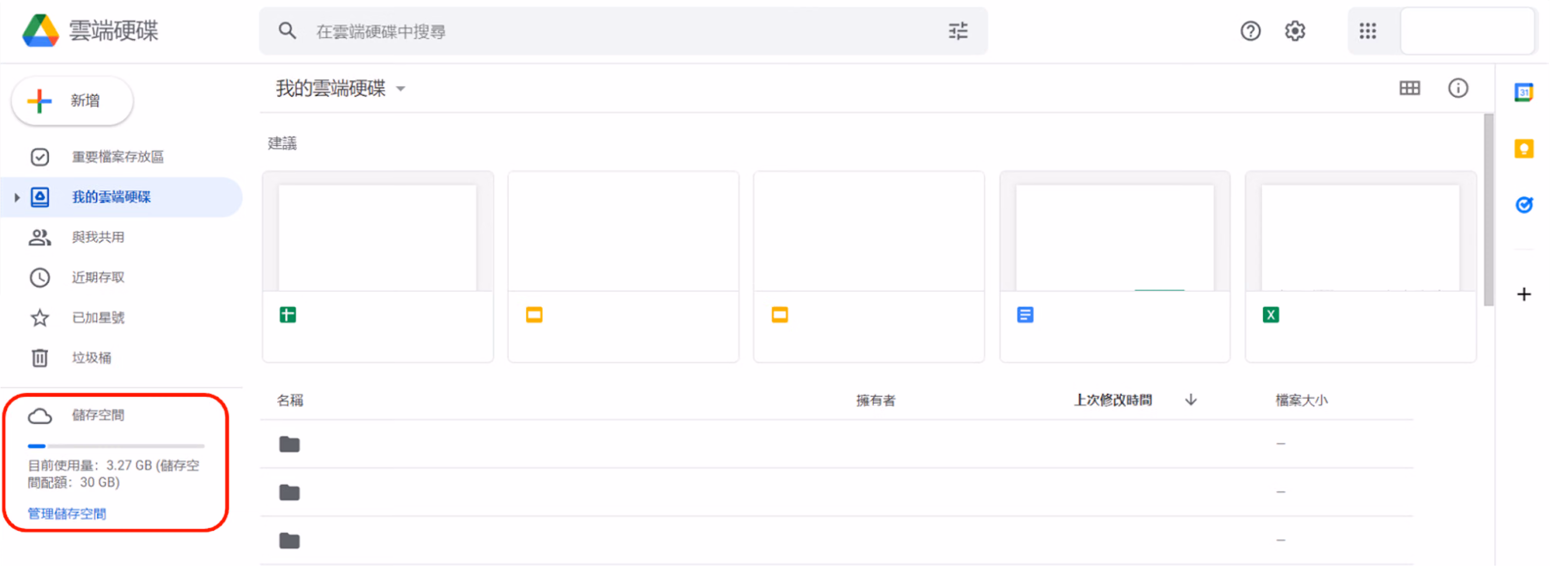Click the vertical scrollbar of file list
The height and width of the screenshot is (566, 1550).
pos(1488,210)
